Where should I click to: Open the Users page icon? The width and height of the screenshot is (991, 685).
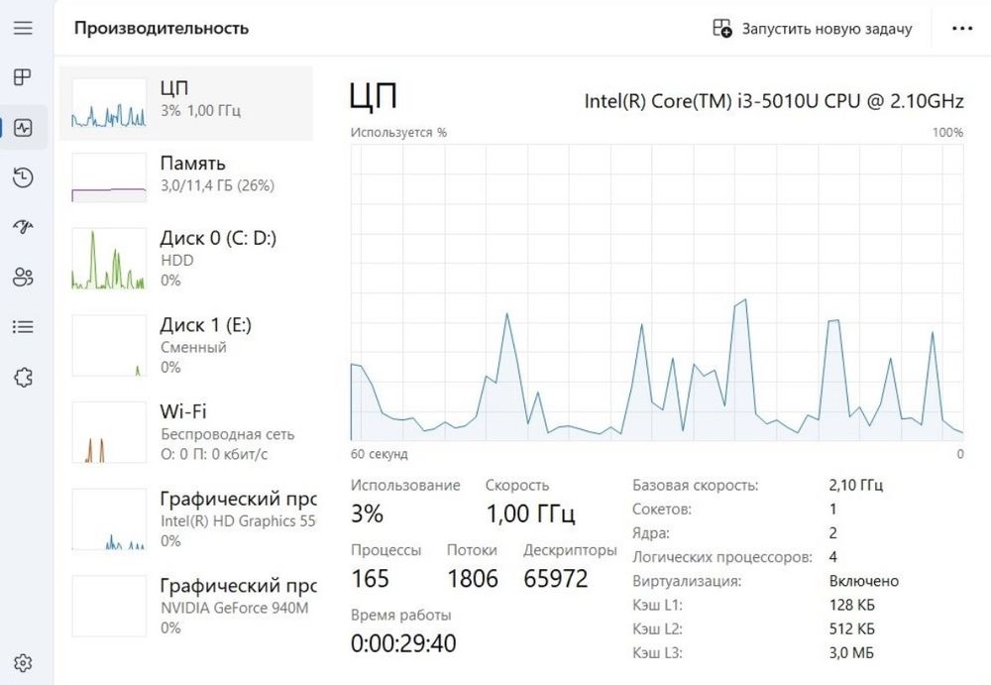tap(23, 277)
